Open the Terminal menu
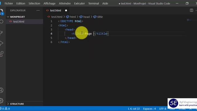Image resolution: width=197 pixels, height=111 pixels. point(94,3)
